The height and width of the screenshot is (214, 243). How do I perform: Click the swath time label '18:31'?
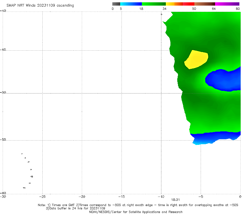pyautogui.click(x=175, y=200)
